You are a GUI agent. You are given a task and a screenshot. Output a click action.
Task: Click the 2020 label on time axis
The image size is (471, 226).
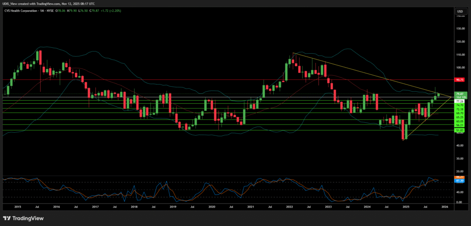tap(212, 208)
